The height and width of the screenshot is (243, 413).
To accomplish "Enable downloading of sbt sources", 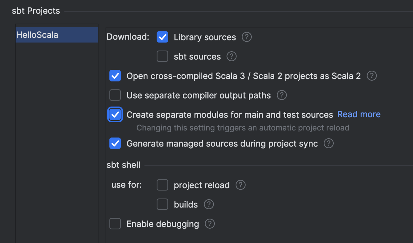I will pyautogui.click(x=162, y=56).
